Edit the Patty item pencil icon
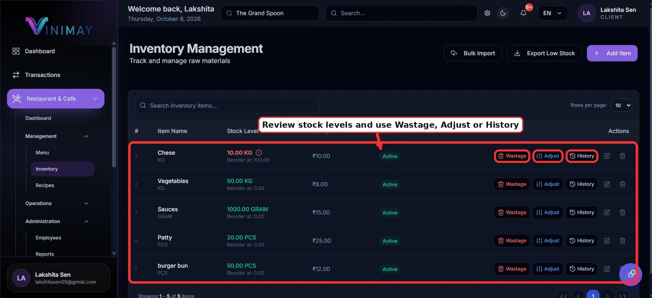 pos(607,241)
